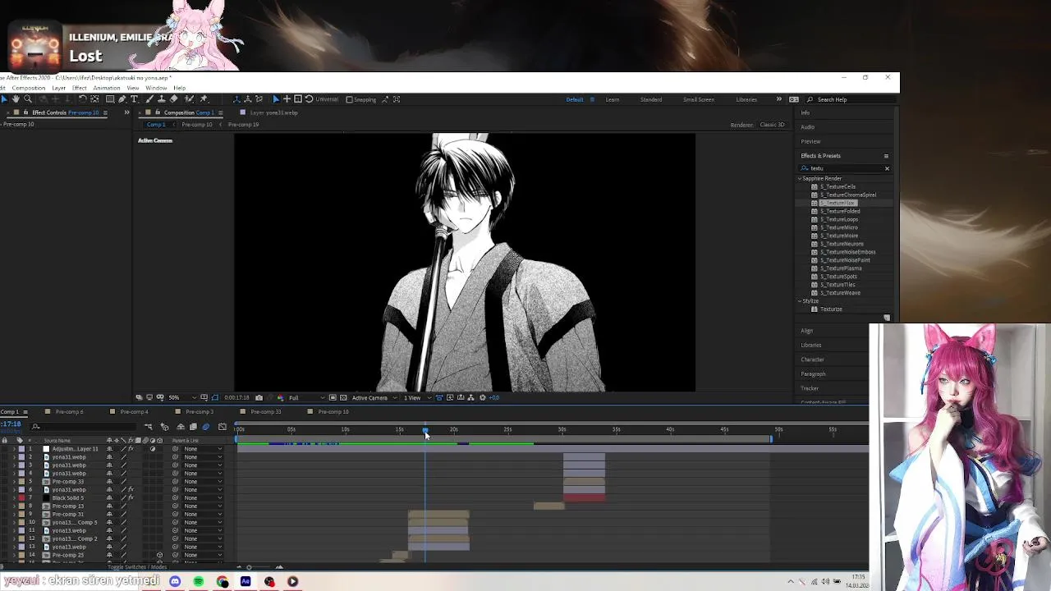Open parent dropdown for Adjustment Layer 11
This screenshot has height=591, width=1051.
(x=202, y=449)
